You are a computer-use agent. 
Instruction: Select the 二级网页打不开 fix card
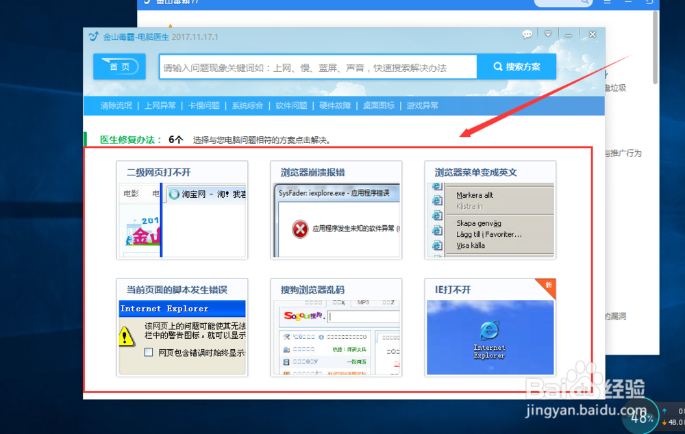pos(182,210)
